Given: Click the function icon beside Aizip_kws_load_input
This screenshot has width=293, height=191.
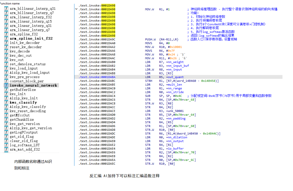Looking at the screenshot, I should 6,72.
